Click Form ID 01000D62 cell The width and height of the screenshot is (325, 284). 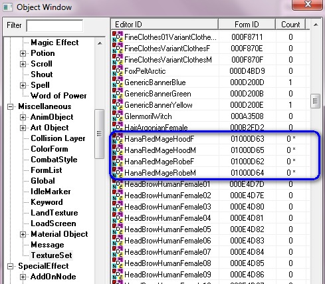(247, 162)
